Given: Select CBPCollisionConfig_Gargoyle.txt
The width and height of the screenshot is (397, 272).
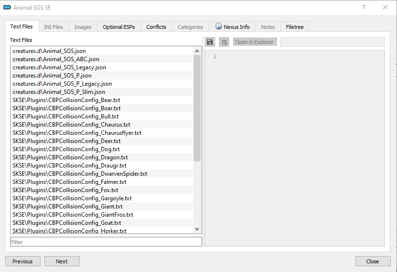Looking at the screenshot, I should [x=102, y=198].
